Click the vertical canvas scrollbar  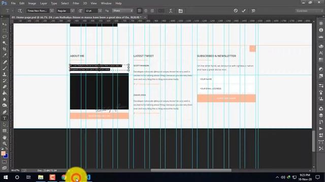[x=314, y=141]
